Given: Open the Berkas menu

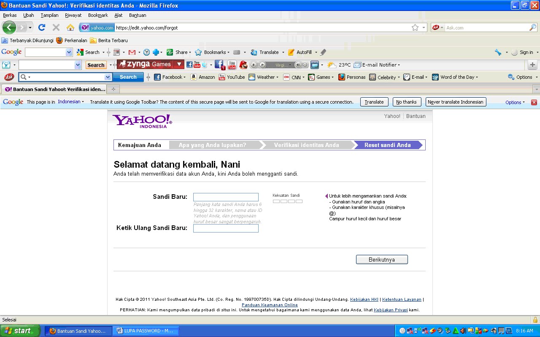Looking at the screenshot, I should [10, 15].
